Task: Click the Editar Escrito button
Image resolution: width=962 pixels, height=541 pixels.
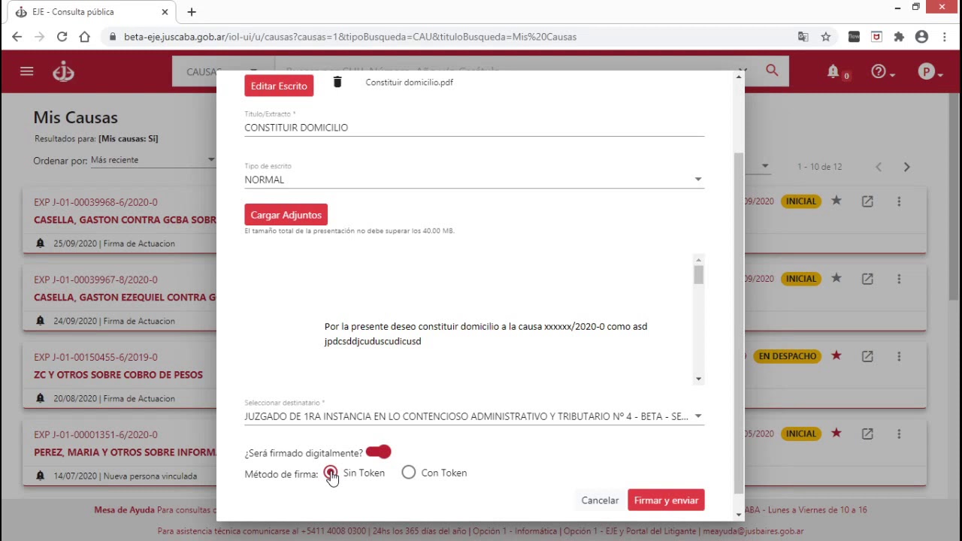Action: [279, 86]
